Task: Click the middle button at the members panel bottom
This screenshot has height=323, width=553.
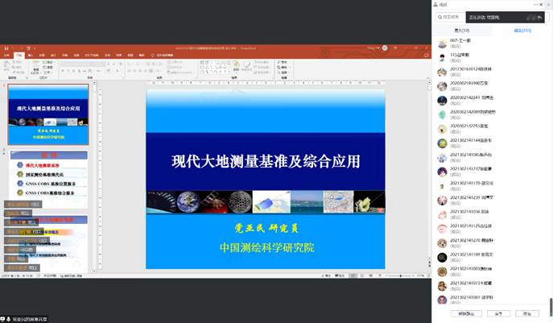Action: pyautogui.click(x=498, y=313)
